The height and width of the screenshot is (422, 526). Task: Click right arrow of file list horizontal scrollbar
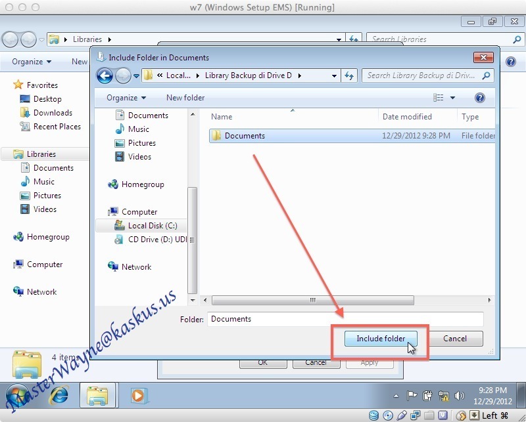click(x=489, y=300)
